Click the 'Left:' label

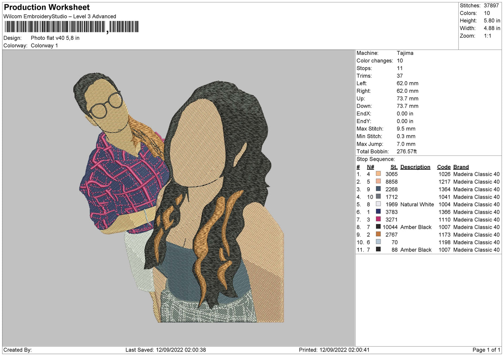click(361, 83)
